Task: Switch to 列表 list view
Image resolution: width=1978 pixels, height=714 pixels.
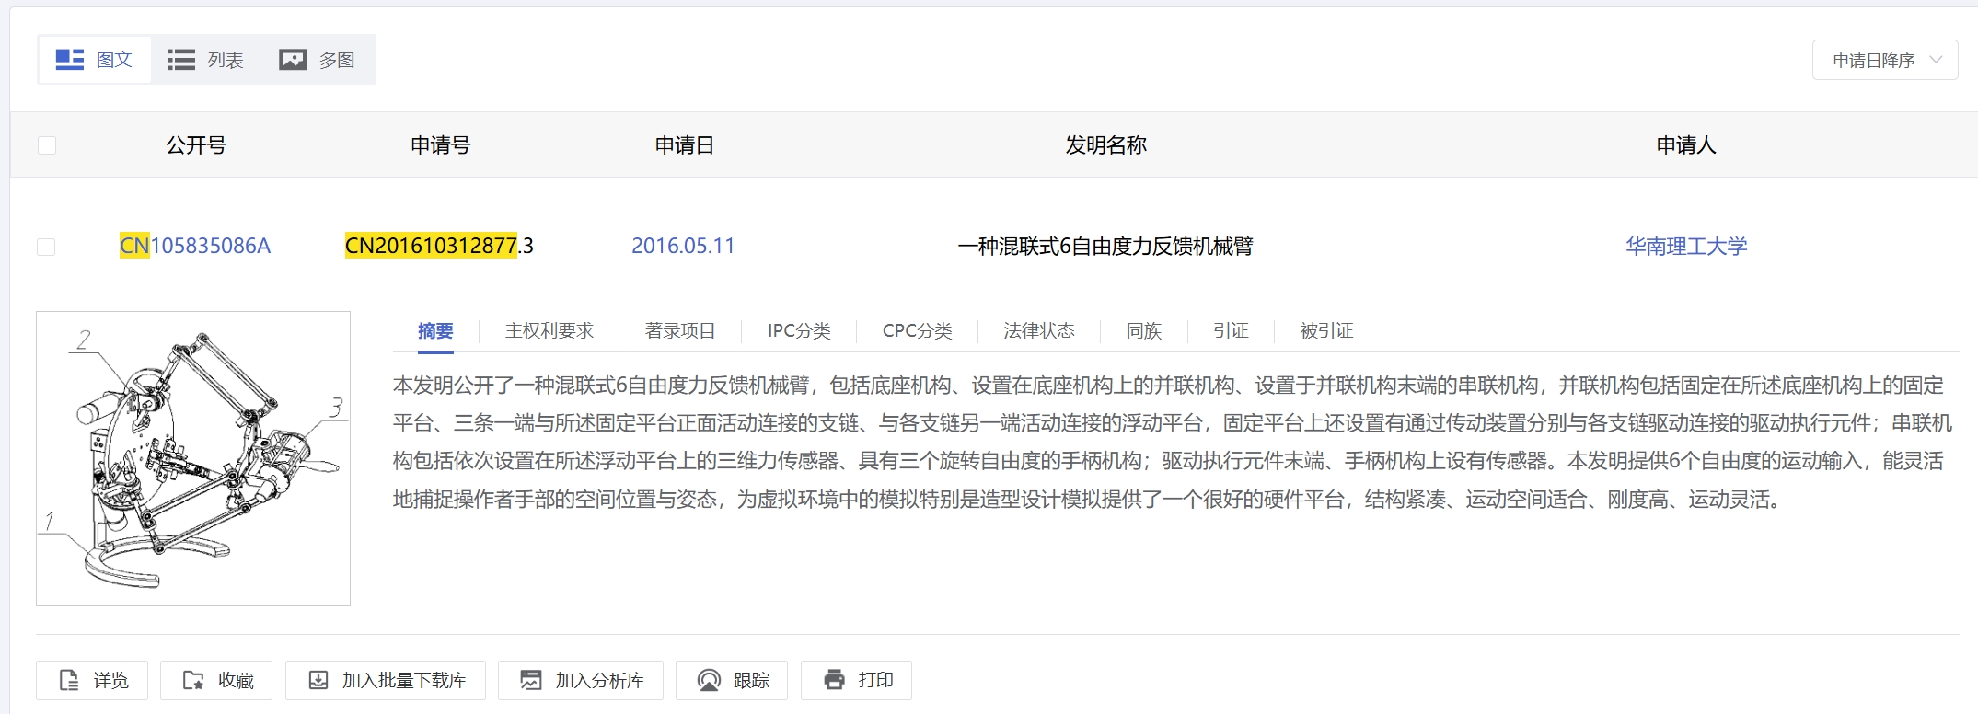Action: (206, 60)
